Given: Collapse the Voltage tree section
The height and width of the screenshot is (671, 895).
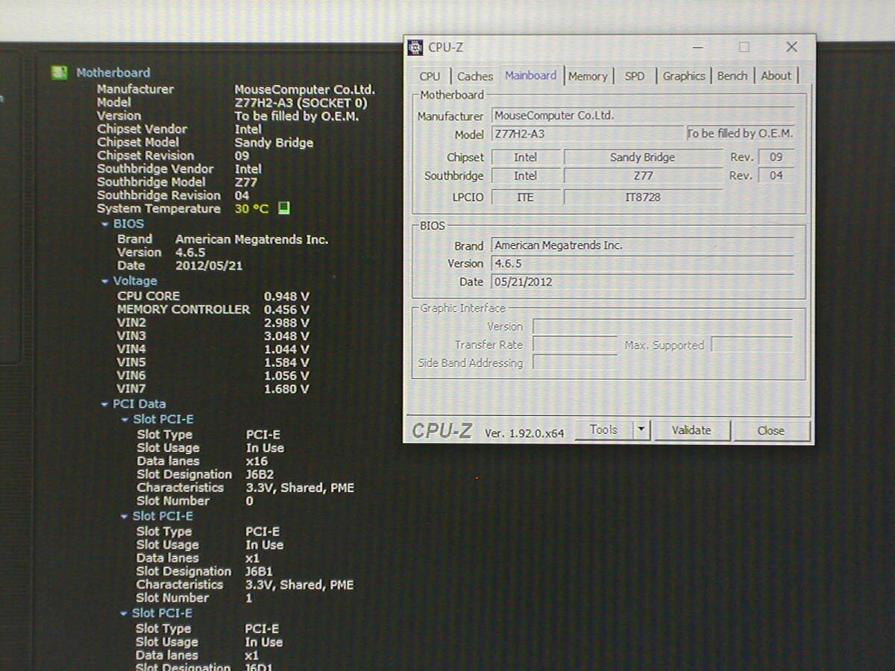Looking at the screenshot, I should (105, 281).
